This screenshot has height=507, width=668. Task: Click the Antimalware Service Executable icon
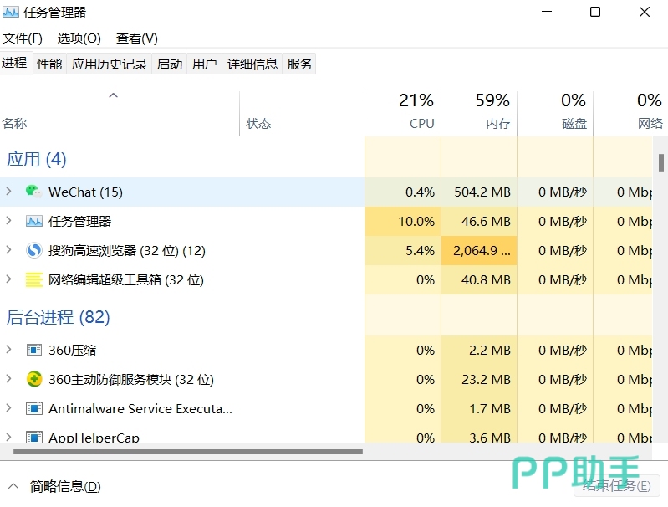33,408
